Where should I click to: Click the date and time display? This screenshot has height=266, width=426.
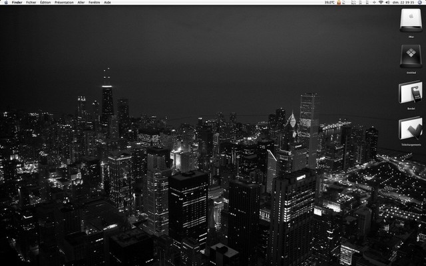click(403, 2)
